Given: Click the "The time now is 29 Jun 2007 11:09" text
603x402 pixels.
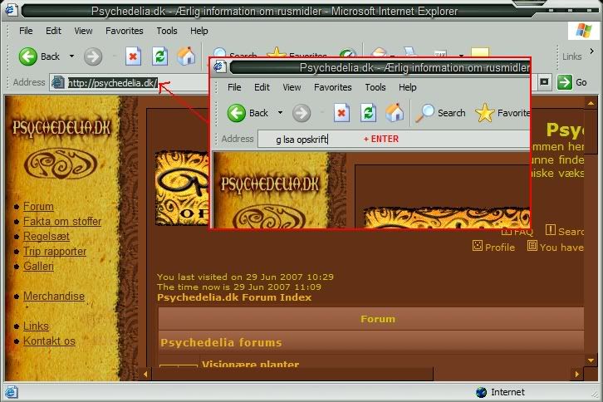Looking at the screenshot, I should (239, 287).
